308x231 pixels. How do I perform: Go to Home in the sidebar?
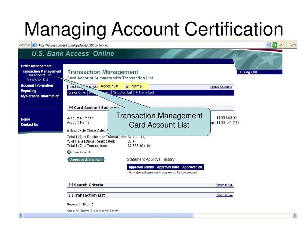pos(26,119)
